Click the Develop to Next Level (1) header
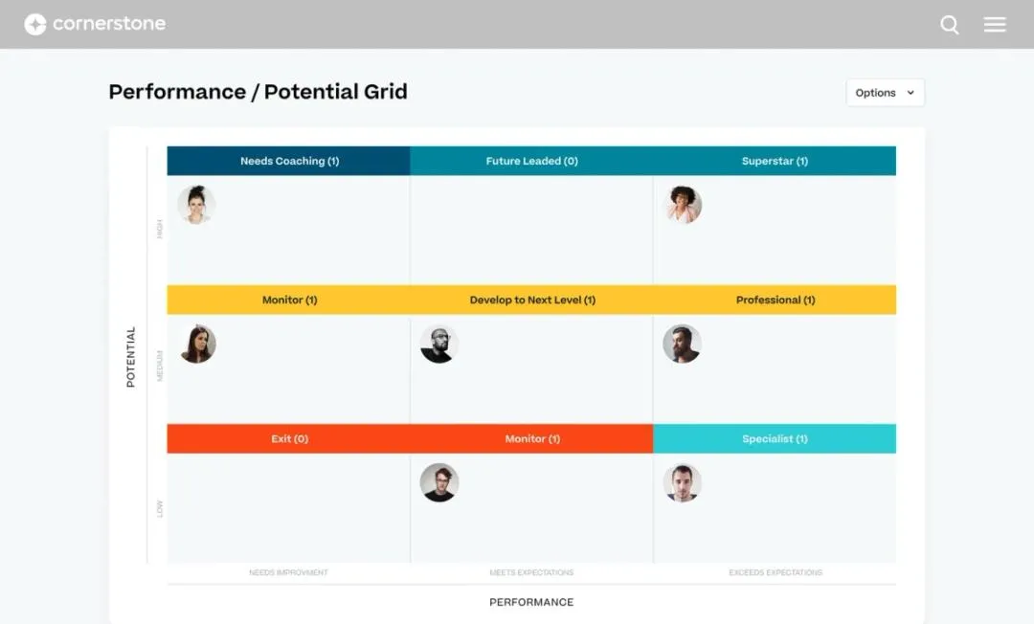Viewport: 1034px width, 624px height. tap(531, 300)
